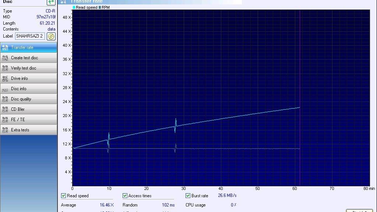This screenshot has width=377, height=212.
Task: Click the cyan Read speed legend swatch
Action: coord(74,7)
